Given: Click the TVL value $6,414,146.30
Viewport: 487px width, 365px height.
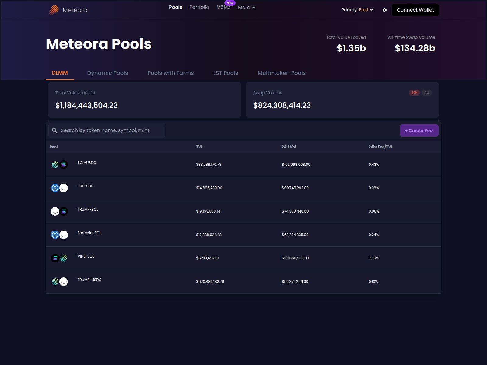Looking at the screenshot, I should click(208, 258).
